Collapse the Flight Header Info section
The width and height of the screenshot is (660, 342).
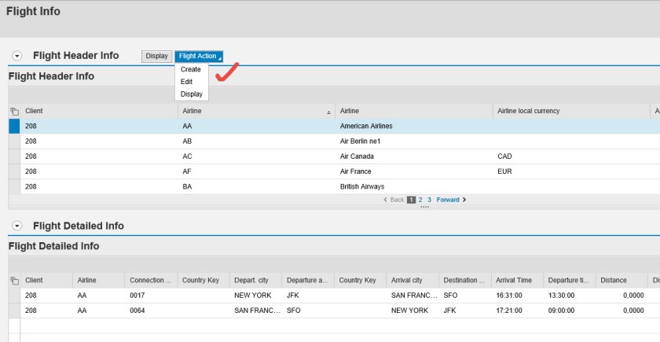pyautogui.click(x=17, y=56)
